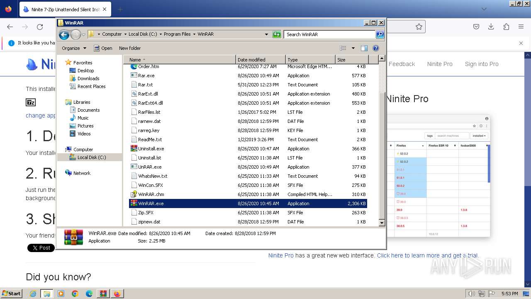Sort files by the Type column header
531x299 pixels.
click(310, 60)
